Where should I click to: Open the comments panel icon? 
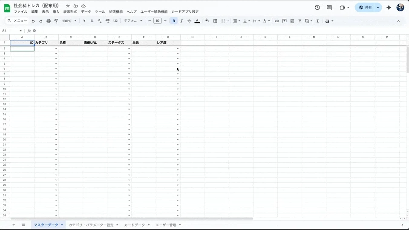click(x=329, y=8)
